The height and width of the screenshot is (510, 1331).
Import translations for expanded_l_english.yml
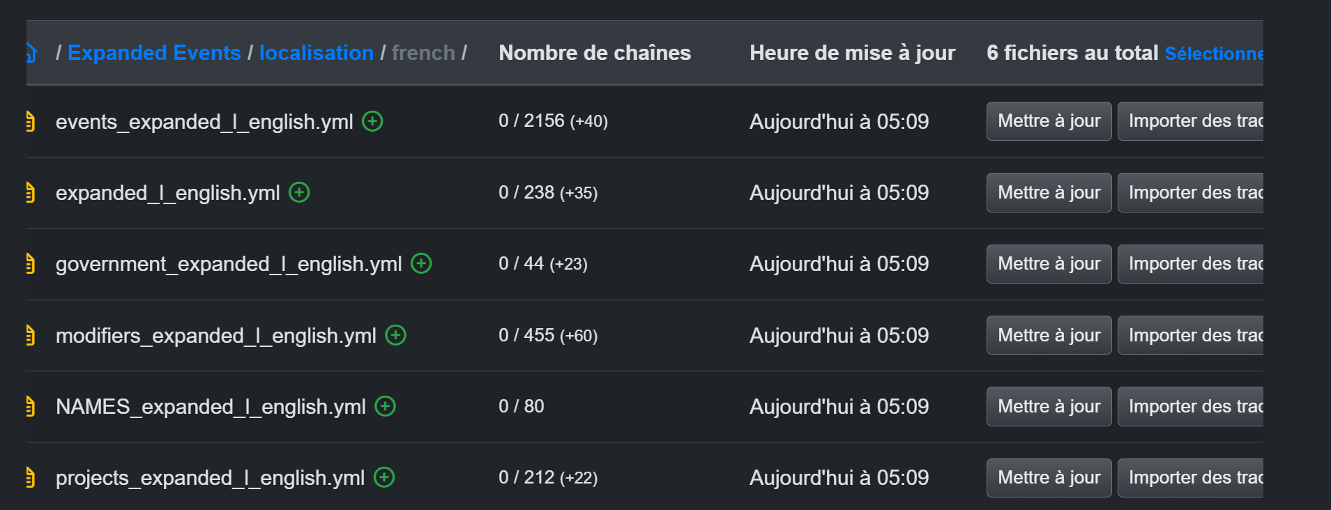(x=1191, y=192)
